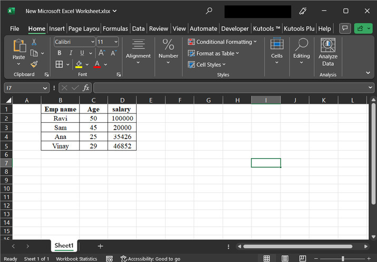Viewport: 377px width, 262px height.
Task: Open the Comments speech bubble icon
Action: 345,28
